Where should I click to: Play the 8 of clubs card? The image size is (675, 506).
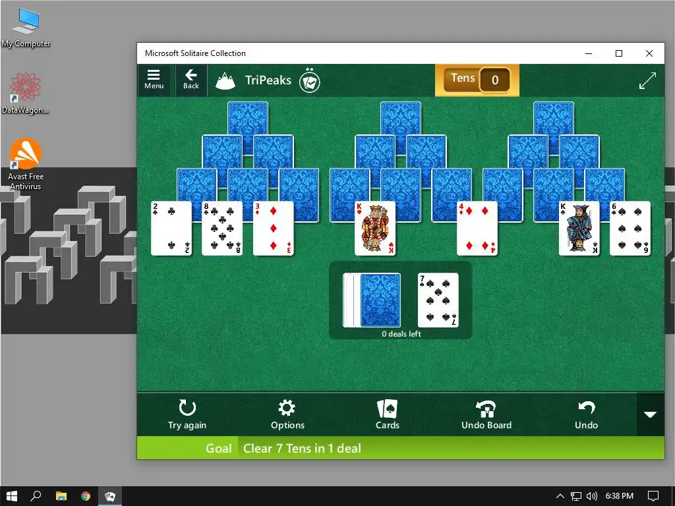pos(222,229)
